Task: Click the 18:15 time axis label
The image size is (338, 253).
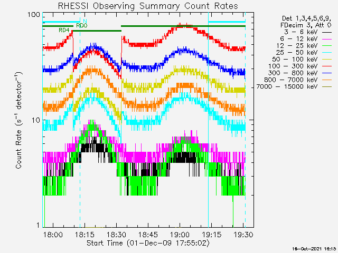Action: coord(84,235)
